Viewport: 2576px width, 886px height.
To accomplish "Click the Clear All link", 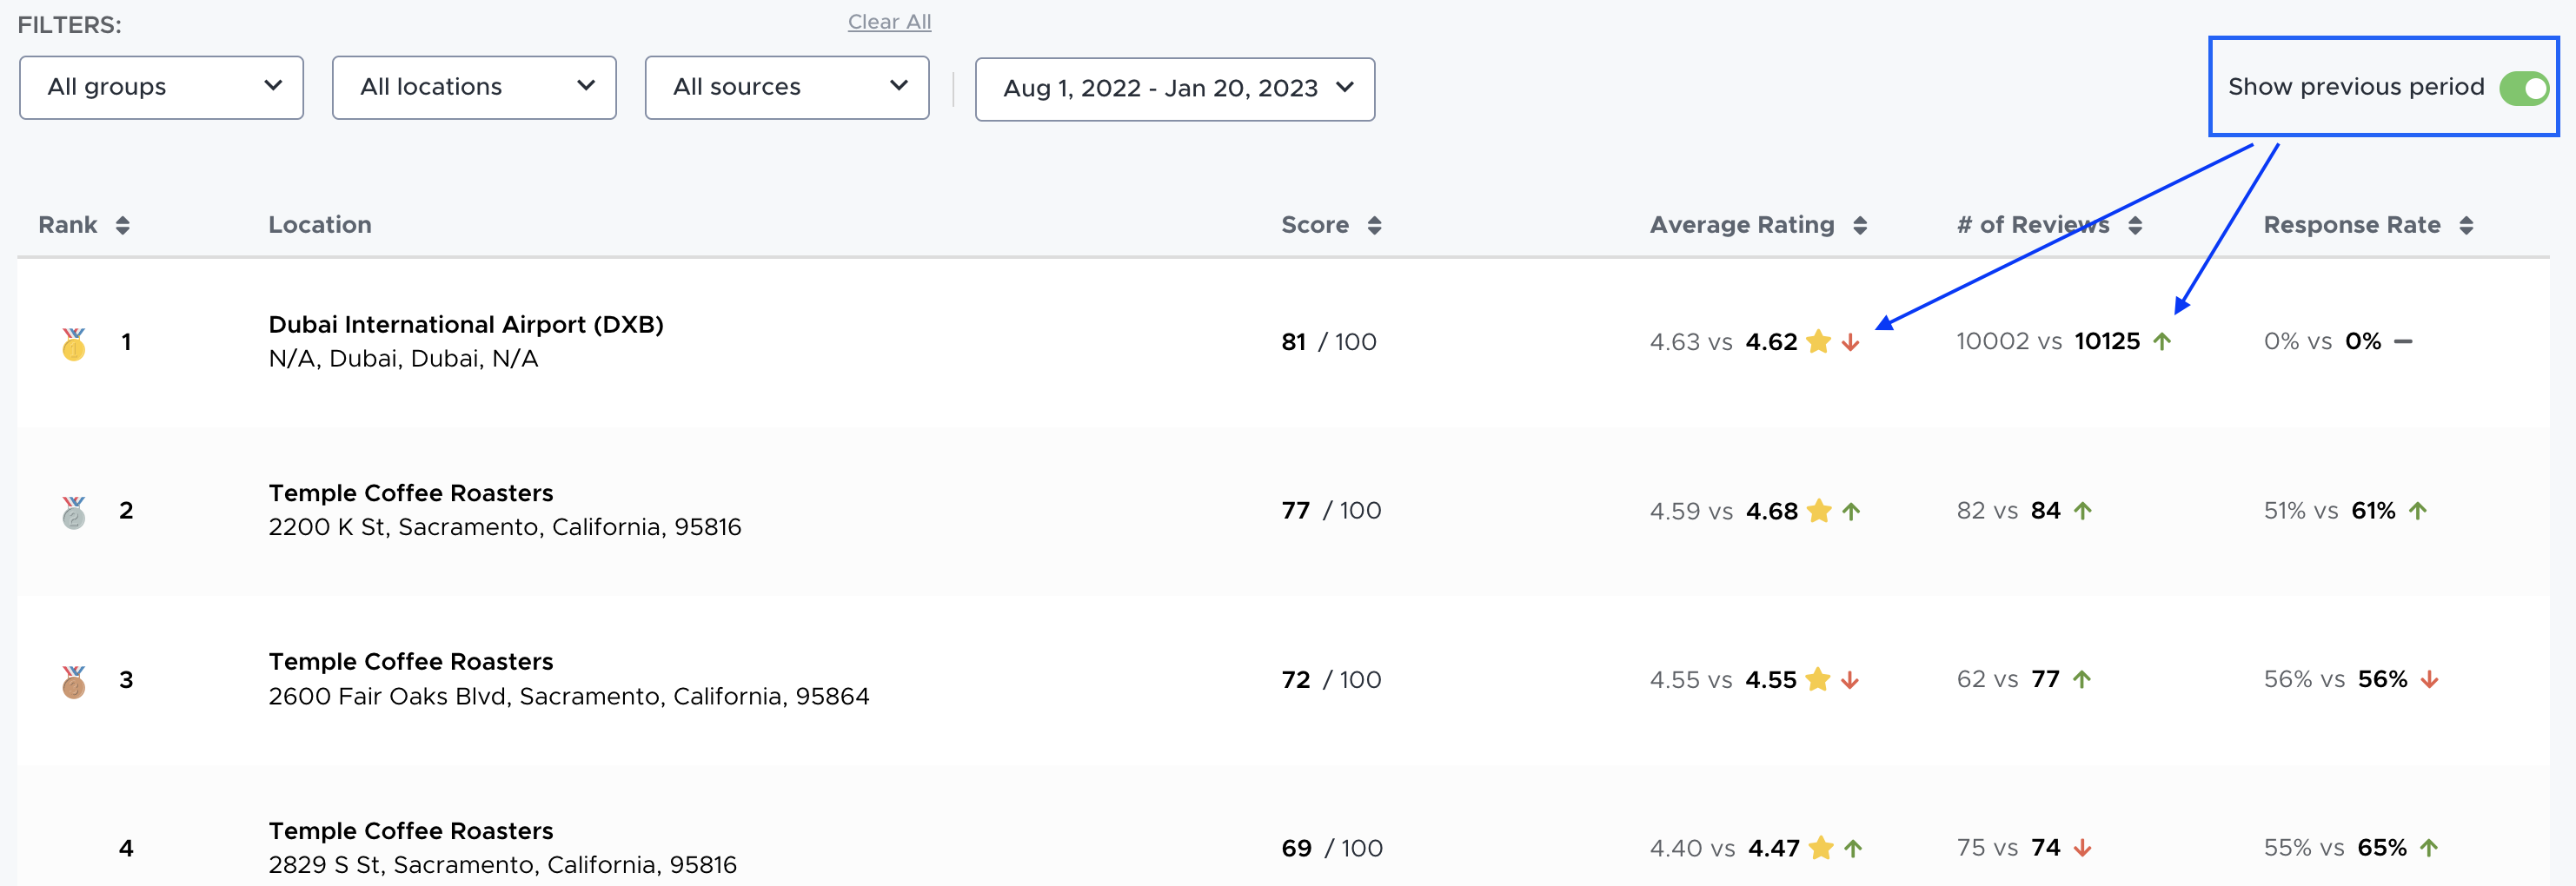I will pos(889,22).
